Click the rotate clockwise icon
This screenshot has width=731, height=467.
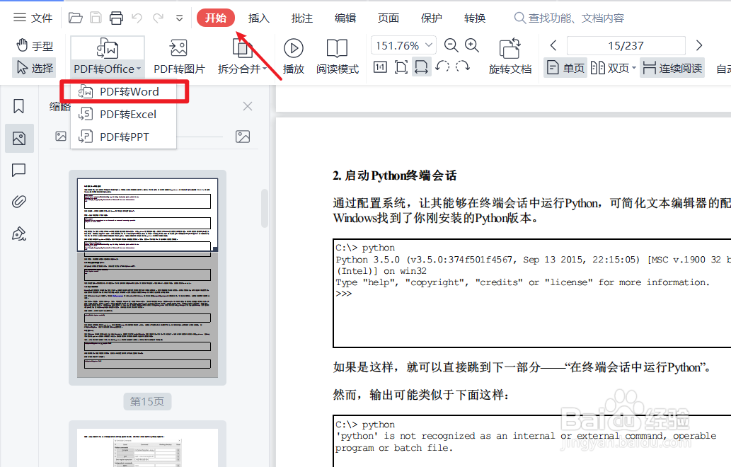click(x=463, y=67)
